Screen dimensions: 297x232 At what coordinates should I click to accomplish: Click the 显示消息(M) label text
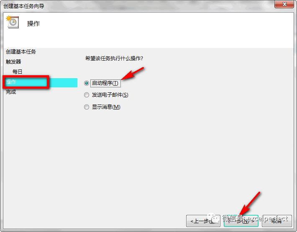click(106, 107)
